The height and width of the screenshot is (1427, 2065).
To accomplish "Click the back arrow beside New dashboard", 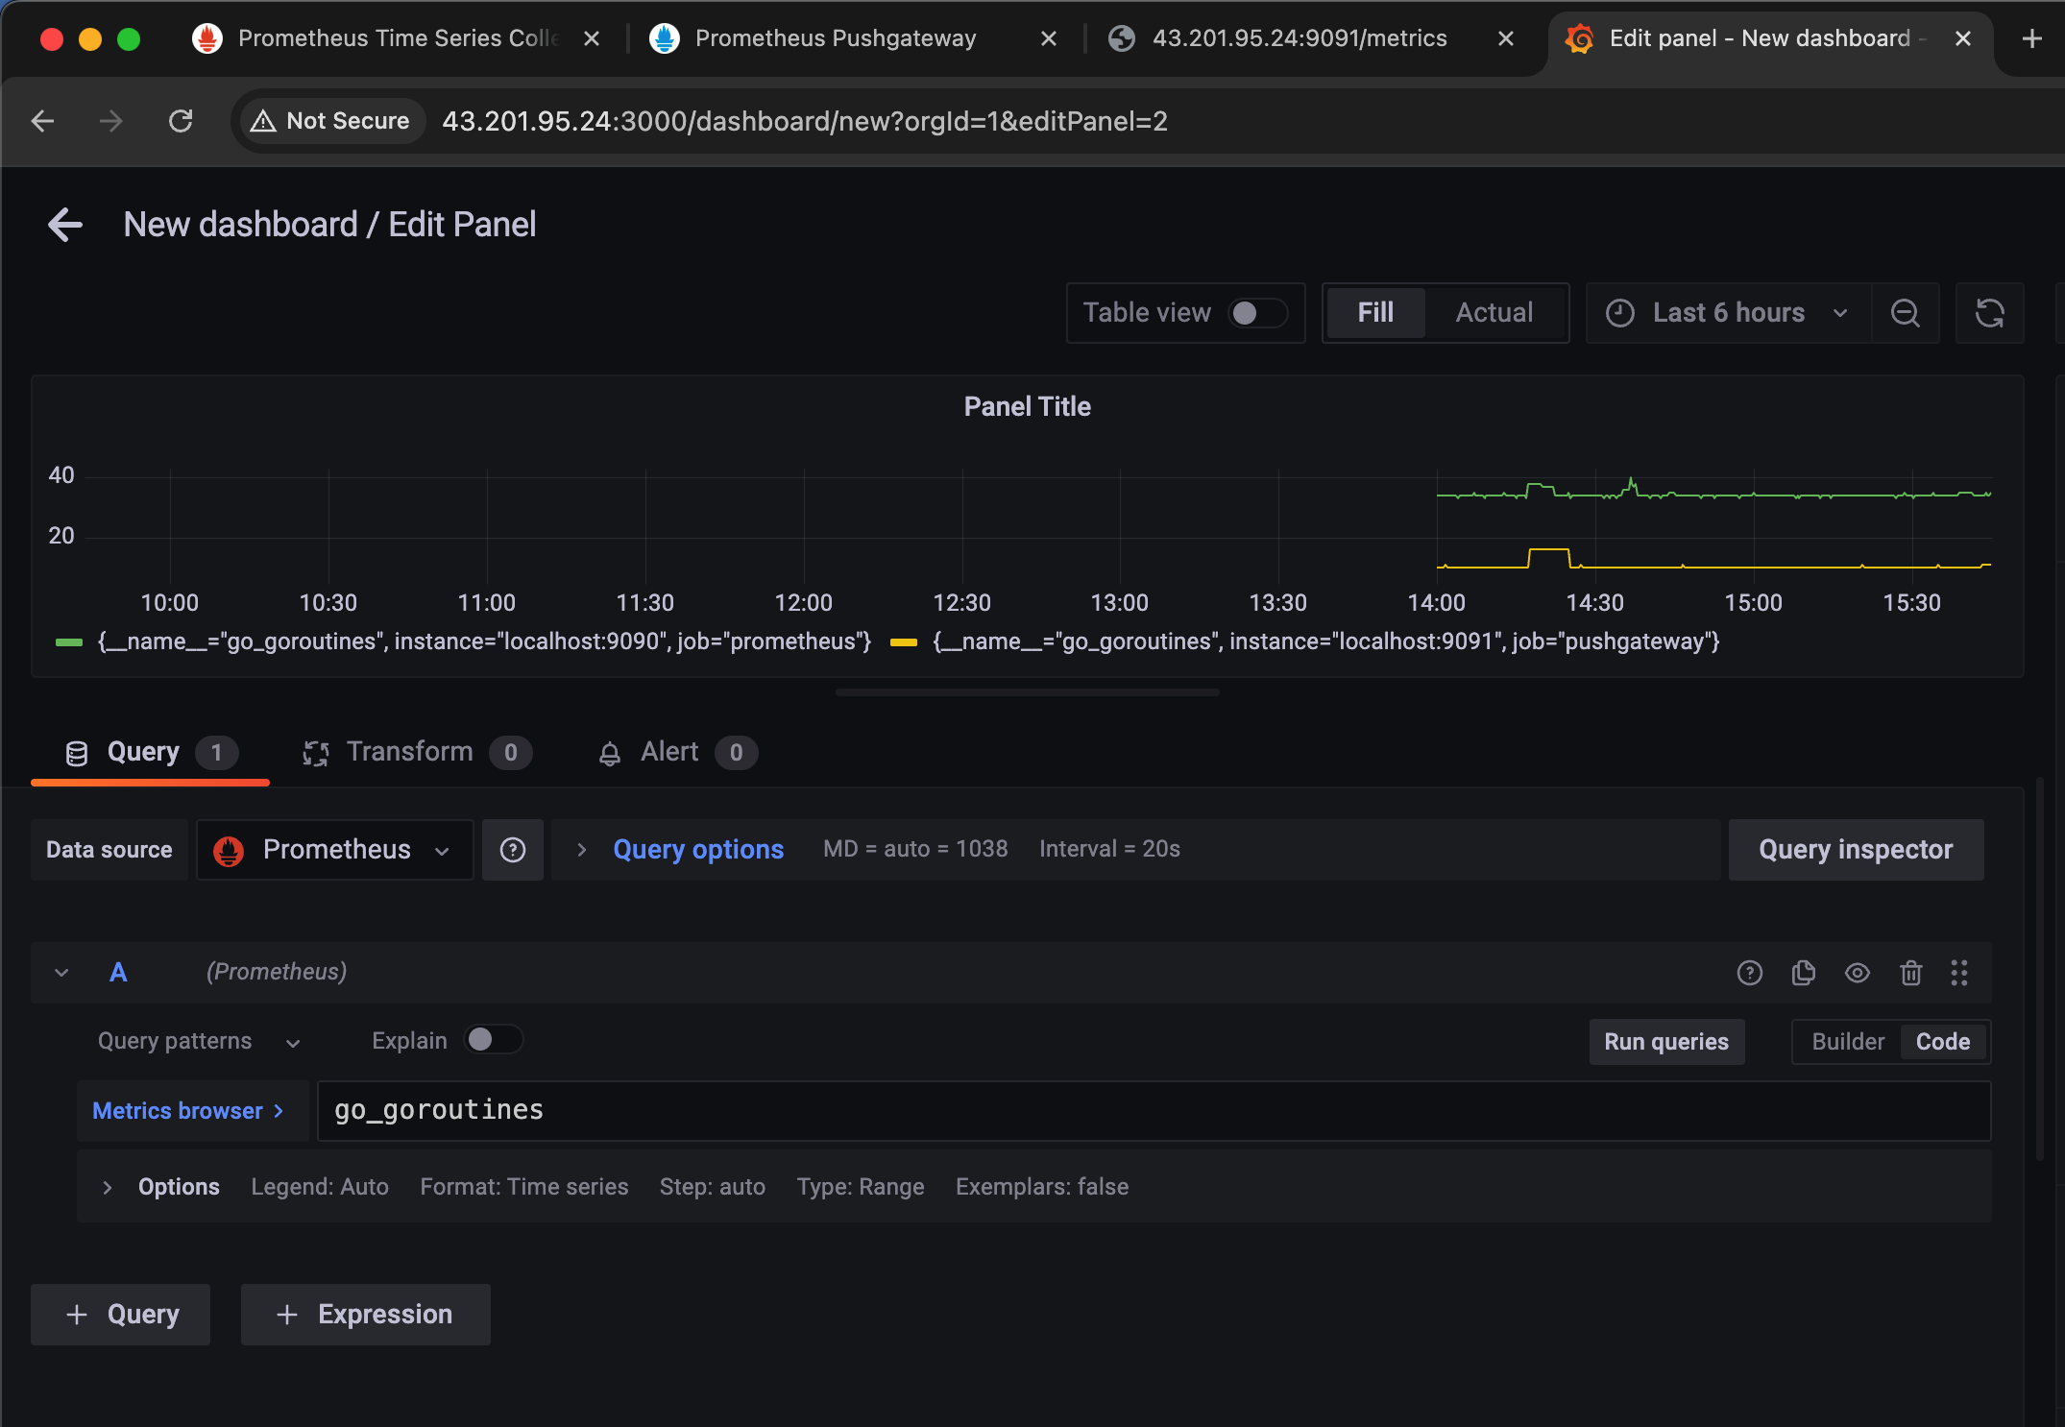I will pos(65,225).
